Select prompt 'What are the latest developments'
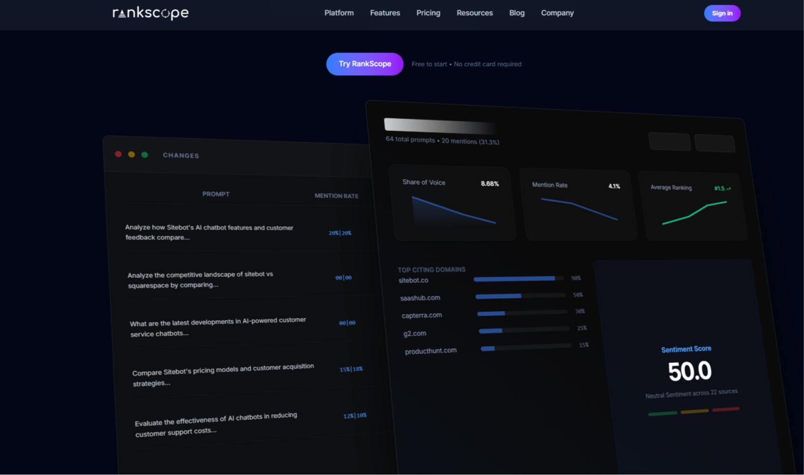The width and height of the screenshot is (804, 475). pos(218,327)
